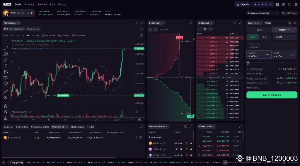This screenshot has width=300, height=166.
Task: Open Market chart settings gear
Action: point(136,23)
